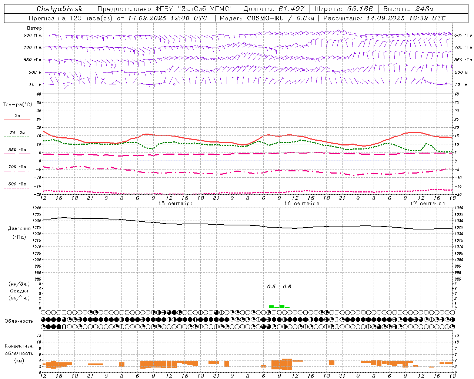The image size is (474, 379).
Task: Click the (гПа) unit label under Давление
Action: coord(19,237)
